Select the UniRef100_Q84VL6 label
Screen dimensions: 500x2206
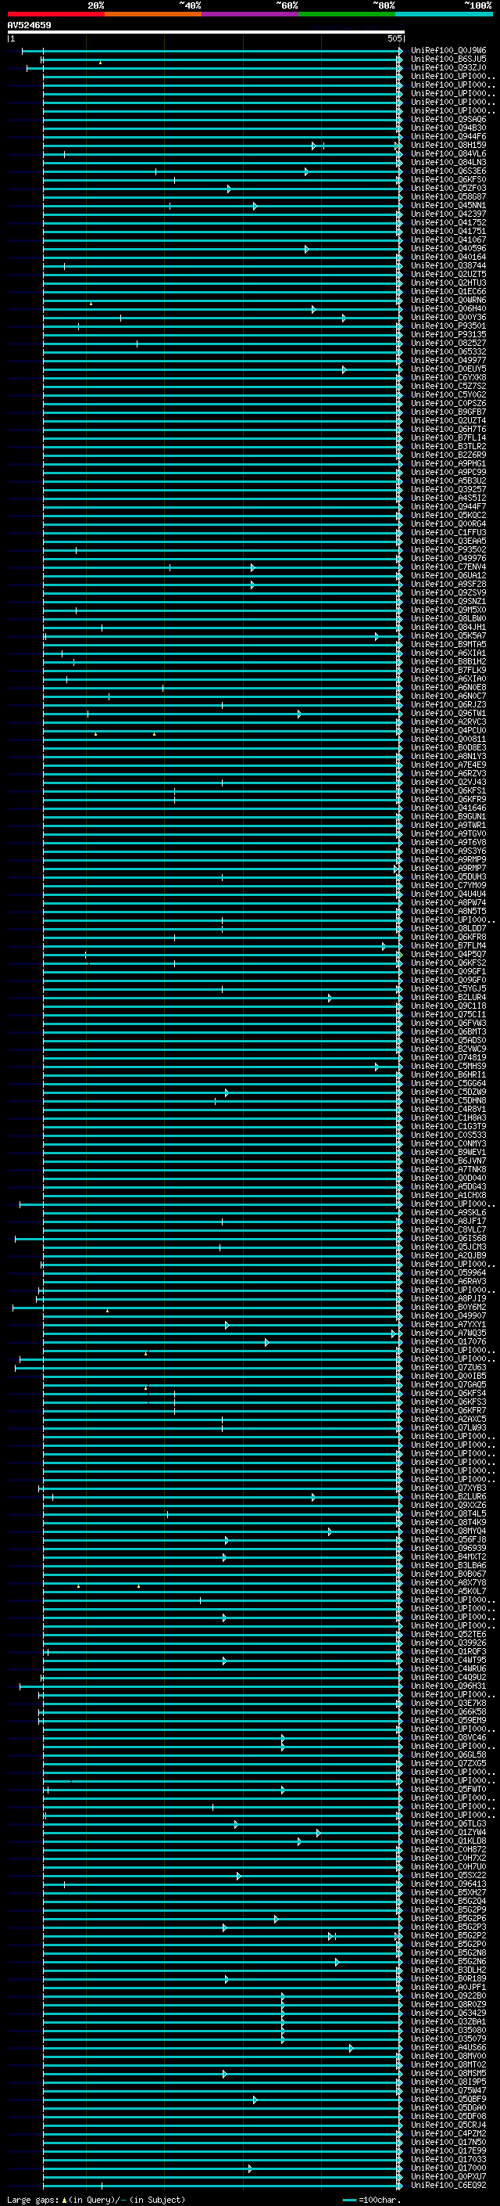click(x=448, y=154)
